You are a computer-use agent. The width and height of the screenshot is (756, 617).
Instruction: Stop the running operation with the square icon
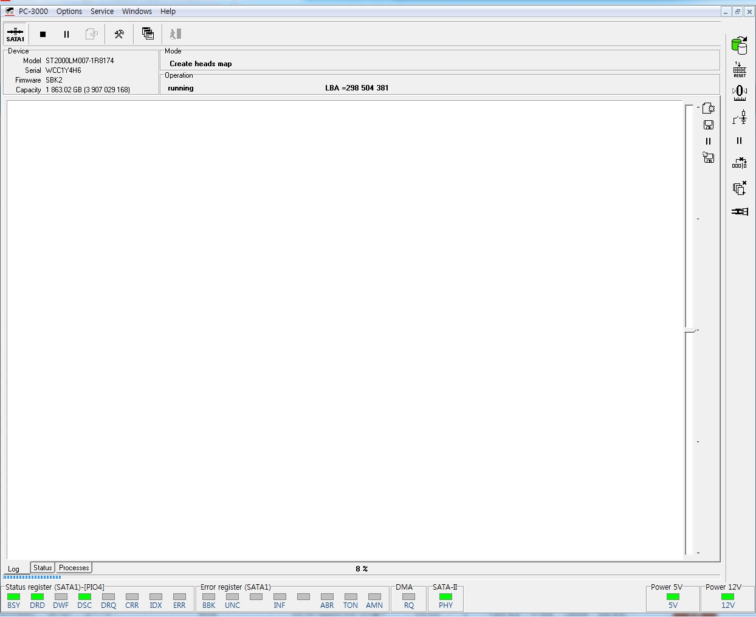pyautogui.click(x=43, y=34)
